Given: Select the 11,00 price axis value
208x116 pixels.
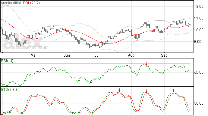Looking at the screenshot, I should pos(199,18).
